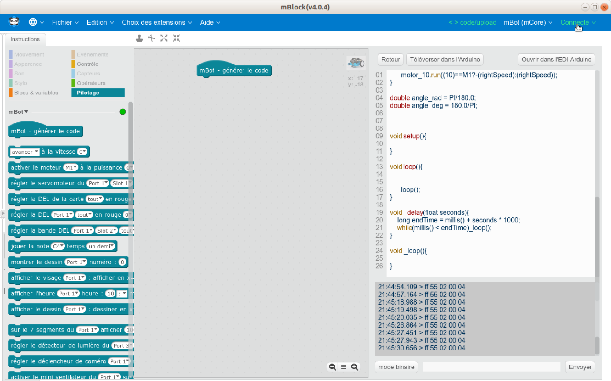Select the stamp duplicate tool icon

[x=139, y=38]
